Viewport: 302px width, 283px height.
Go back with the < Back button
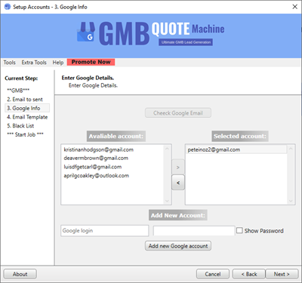coord(249,274)
